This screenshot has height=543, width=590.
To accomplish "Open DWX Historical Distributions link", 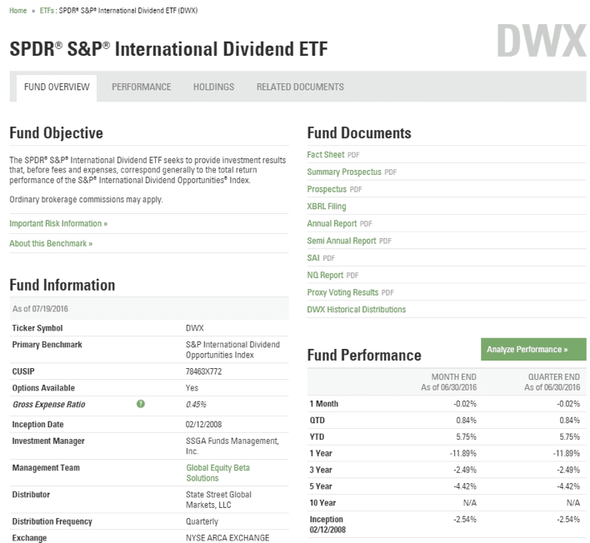I will [357, 310].
